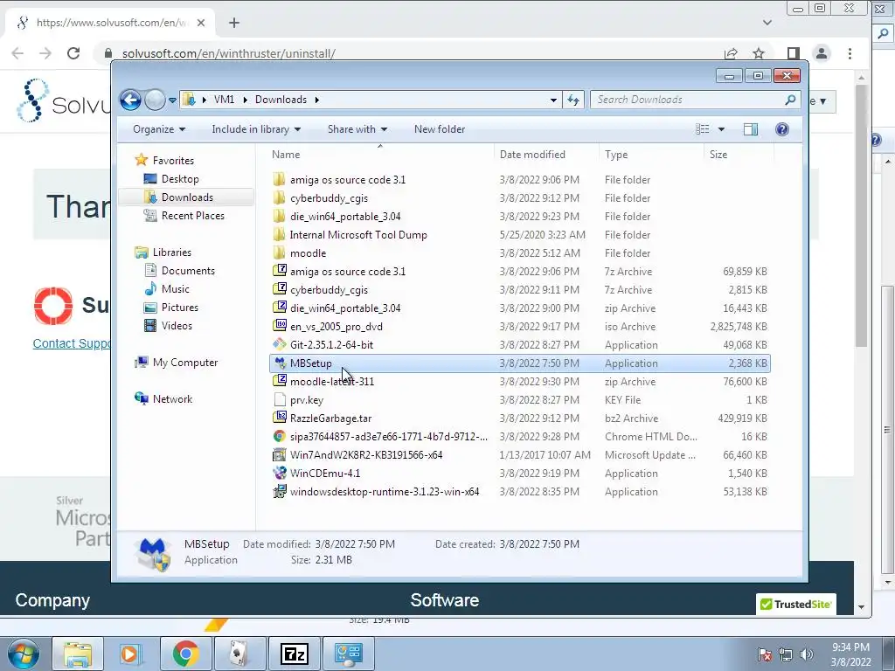Open Chrome three-dot menu
This screenshot has width=895, height=671.
click(x=850, y=53)
